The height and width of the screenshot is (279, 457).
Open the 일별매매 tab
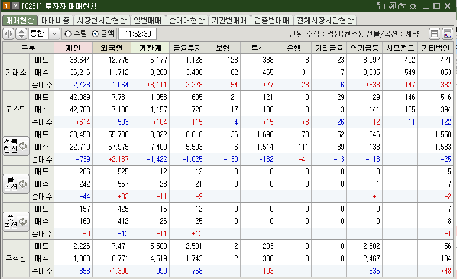click(x=148, y=20)
